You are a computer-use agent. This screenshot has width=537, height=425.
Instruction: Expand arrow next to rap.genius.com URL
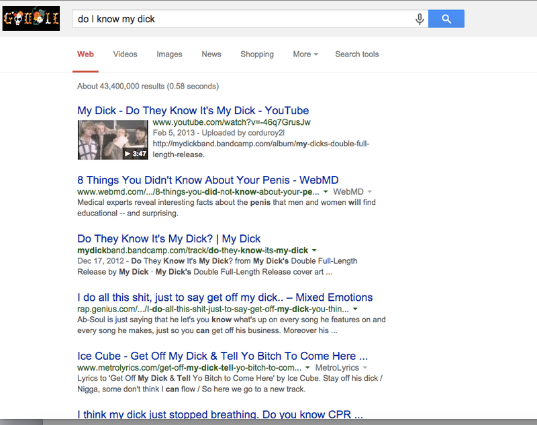tap(356, 309)
